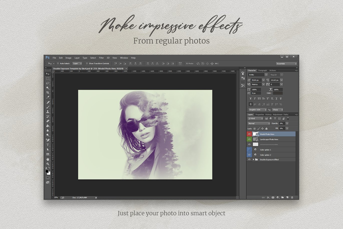
Task: Switch to the History tab
Action: point(268,114)
